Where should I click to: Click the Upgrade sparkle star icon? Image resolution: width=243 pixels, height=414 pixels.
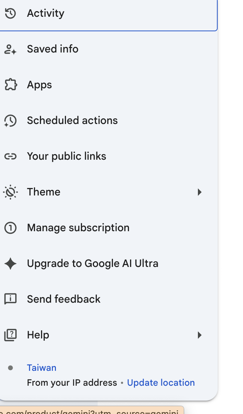tap(10, 264)
